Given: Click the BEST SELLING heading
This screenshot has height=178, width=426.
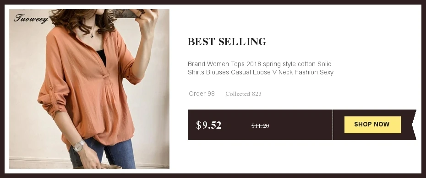Looking at the screenshot, I should 227,42.
